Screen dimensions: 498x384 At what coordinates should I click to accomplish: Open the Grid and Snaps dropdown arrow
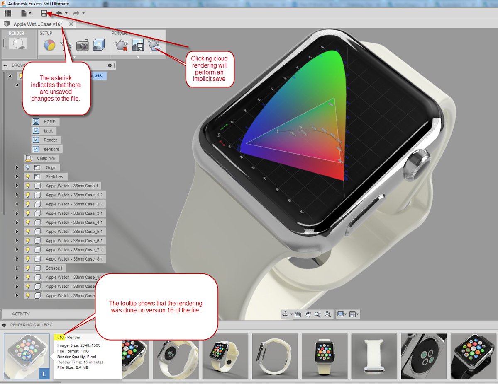[x=358, y=314]
